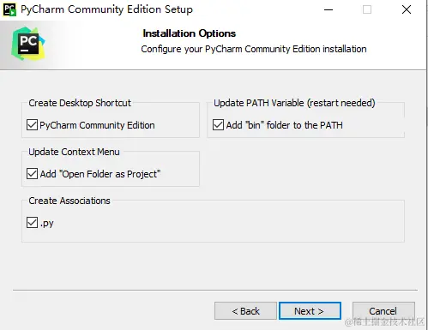Close the PyCharm setup dialog

click(x=407, y=9)
